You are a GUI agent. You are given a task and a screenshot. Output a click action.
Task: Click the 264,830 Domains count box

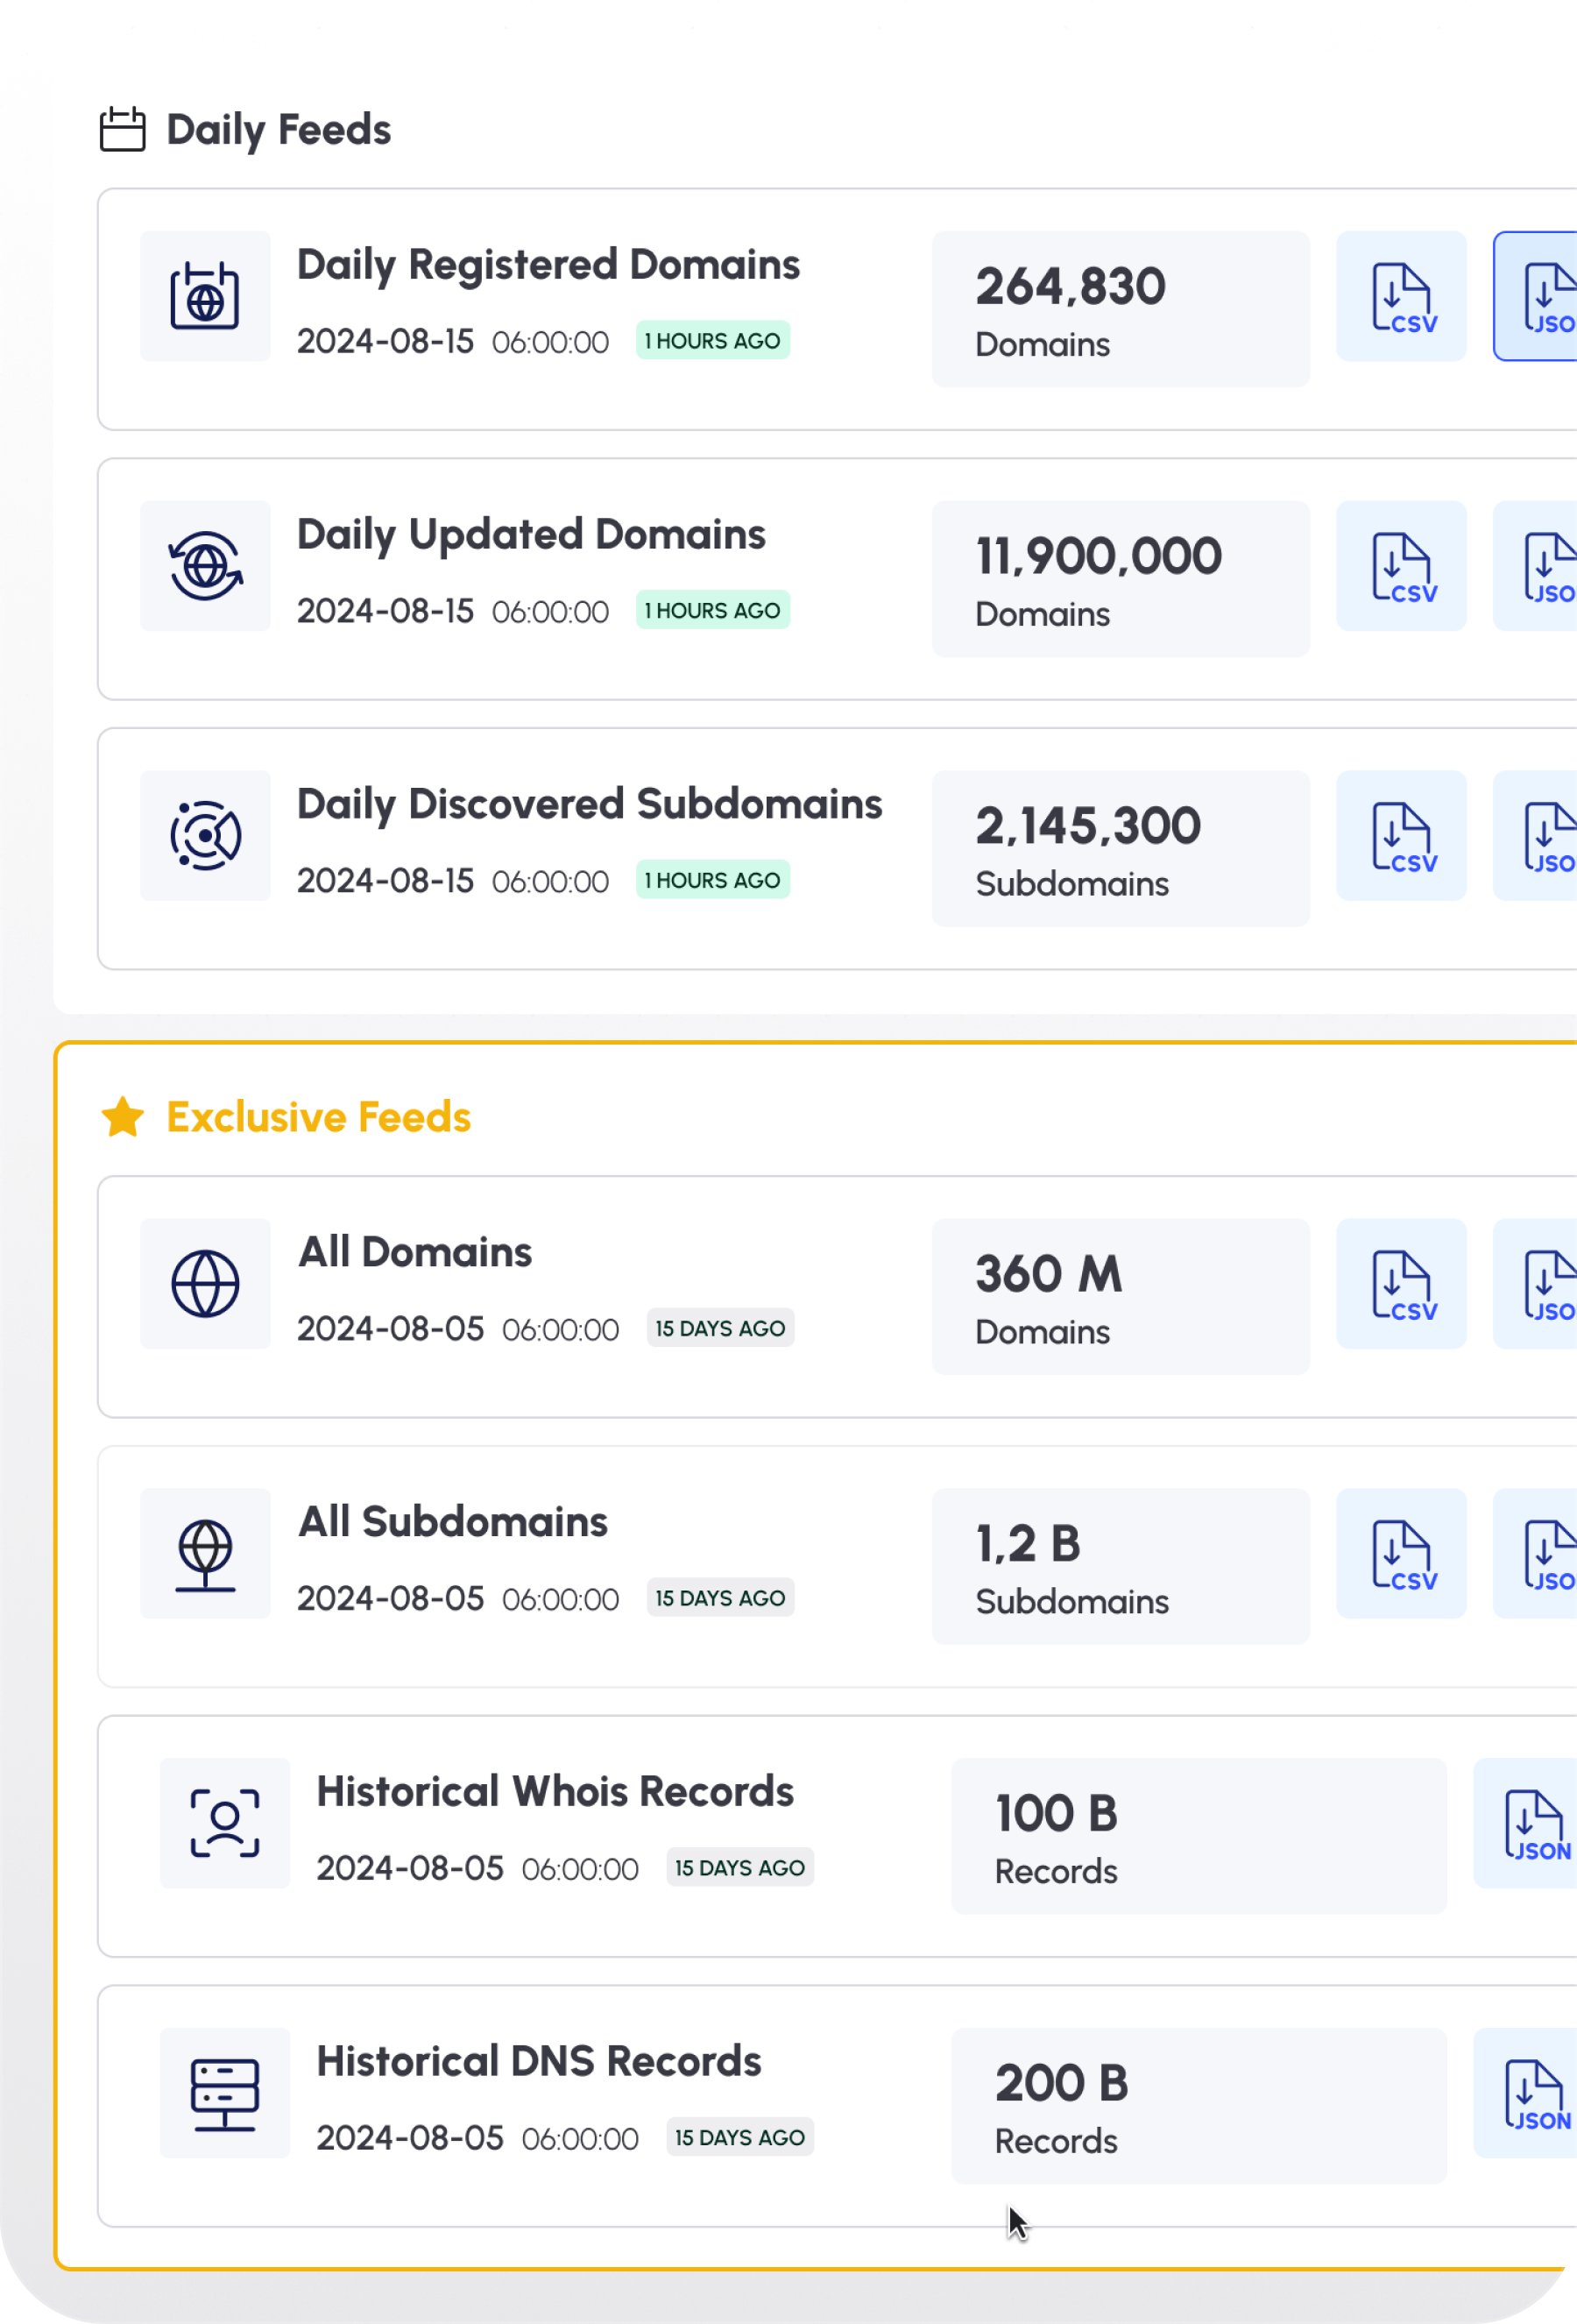[x=1120, y=310]
